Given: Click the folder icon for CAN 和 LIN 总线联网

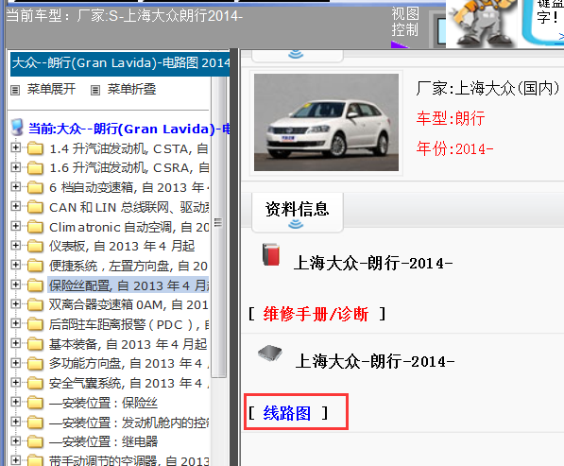Looking at the screenshot, I should tap(35, 207).
